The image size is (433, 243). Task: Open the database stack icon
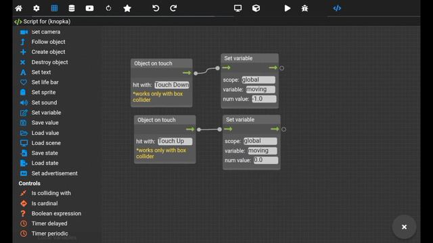point(72,8)
